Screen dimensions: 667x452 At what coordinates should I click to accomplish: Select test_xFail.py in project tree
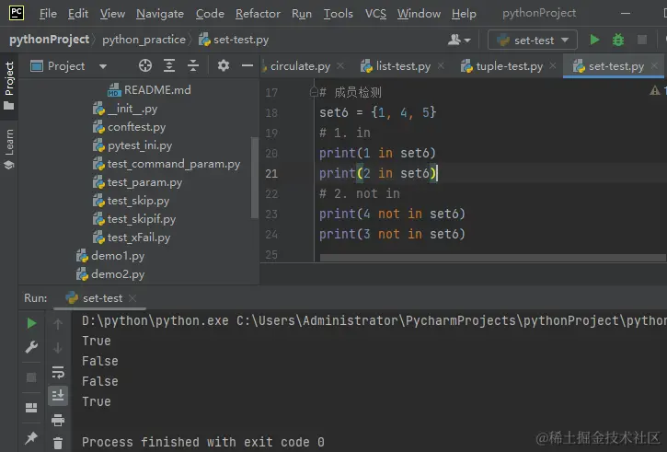pyautogui.click(x=132, y=238)
